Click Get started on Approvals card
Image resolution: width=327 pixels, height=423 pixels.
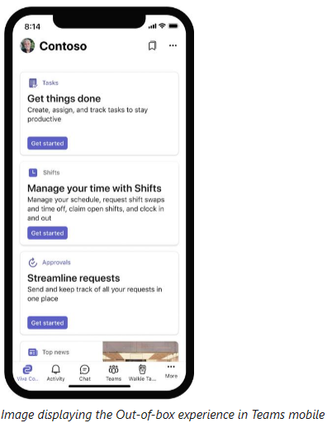(x=47, y=323)
